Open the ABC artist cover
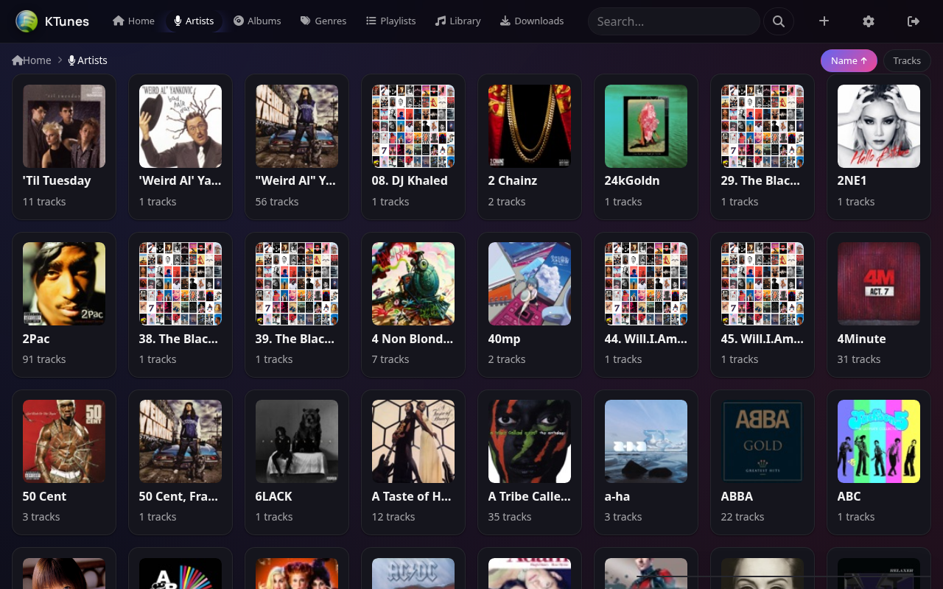 [x=879, y=442]
